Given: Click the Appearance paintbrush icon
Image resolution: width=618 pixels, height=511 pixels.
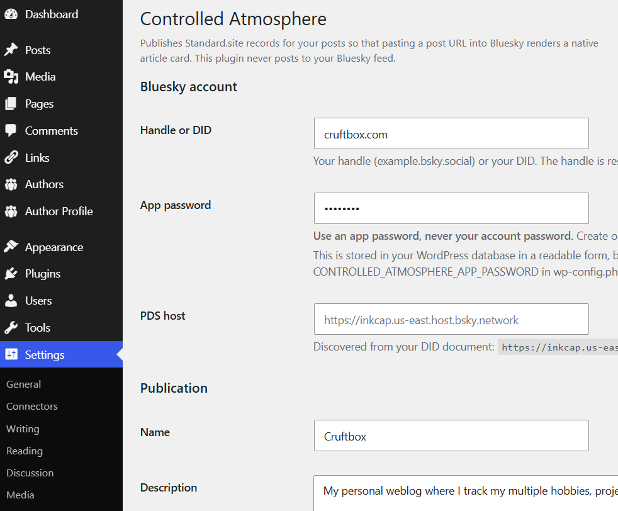Looking at the screenshot, I should click(x=11, y=247).
